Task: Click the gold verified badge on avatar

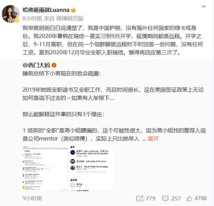Action: coord(17,20)
